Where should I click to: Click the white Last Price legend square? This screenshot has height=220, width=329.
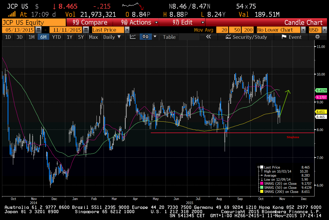(262, 167)
